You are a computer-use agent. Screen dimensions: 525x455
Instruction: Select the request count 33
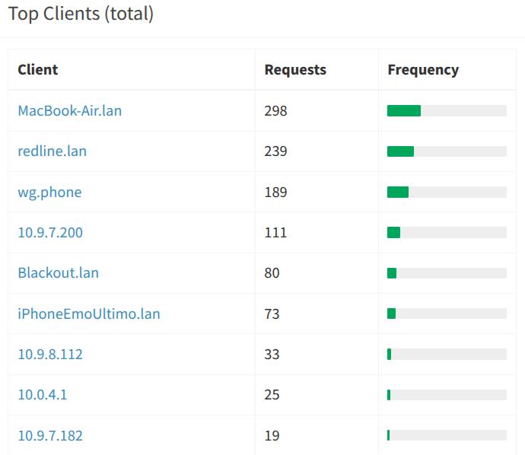click(272, 355)
